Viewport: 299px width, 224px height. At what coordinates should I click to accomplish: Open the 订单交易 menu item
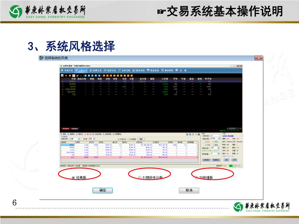[81, 71]
